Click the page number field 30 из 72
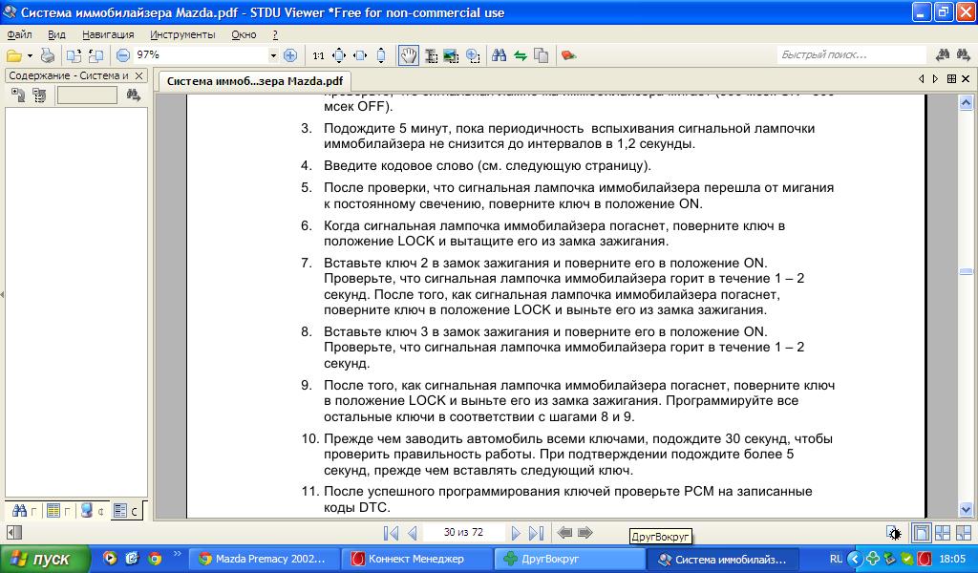This screenshot has width=978, height=573. [x=463, y=533]
